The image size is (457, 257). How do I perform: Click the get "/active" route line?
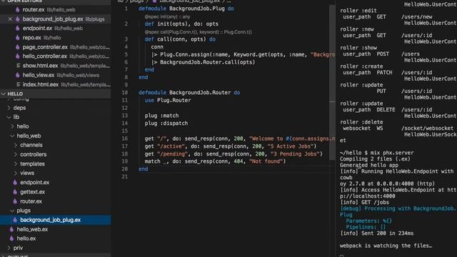point(231,146)
